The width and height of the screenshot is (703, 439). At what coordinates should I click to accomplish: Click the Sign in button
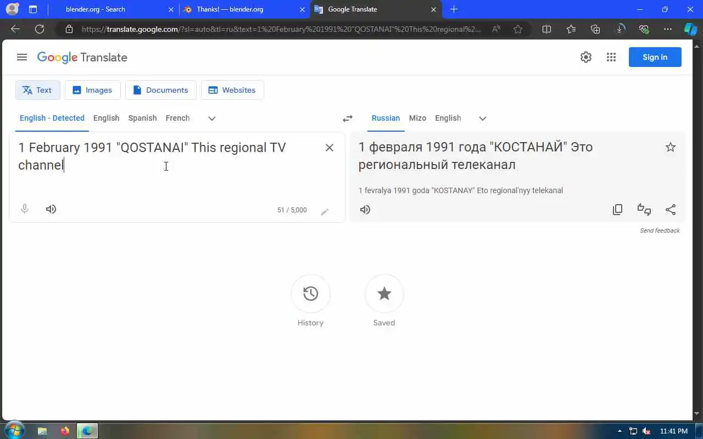(x=655, y=57)
